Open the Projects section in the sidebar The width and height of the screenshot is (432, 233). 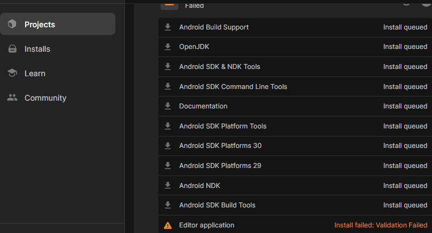click(x=57, y=24)
